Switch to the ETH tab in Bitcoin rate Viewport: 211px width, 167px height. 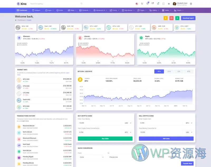click(x=169, y=71)
